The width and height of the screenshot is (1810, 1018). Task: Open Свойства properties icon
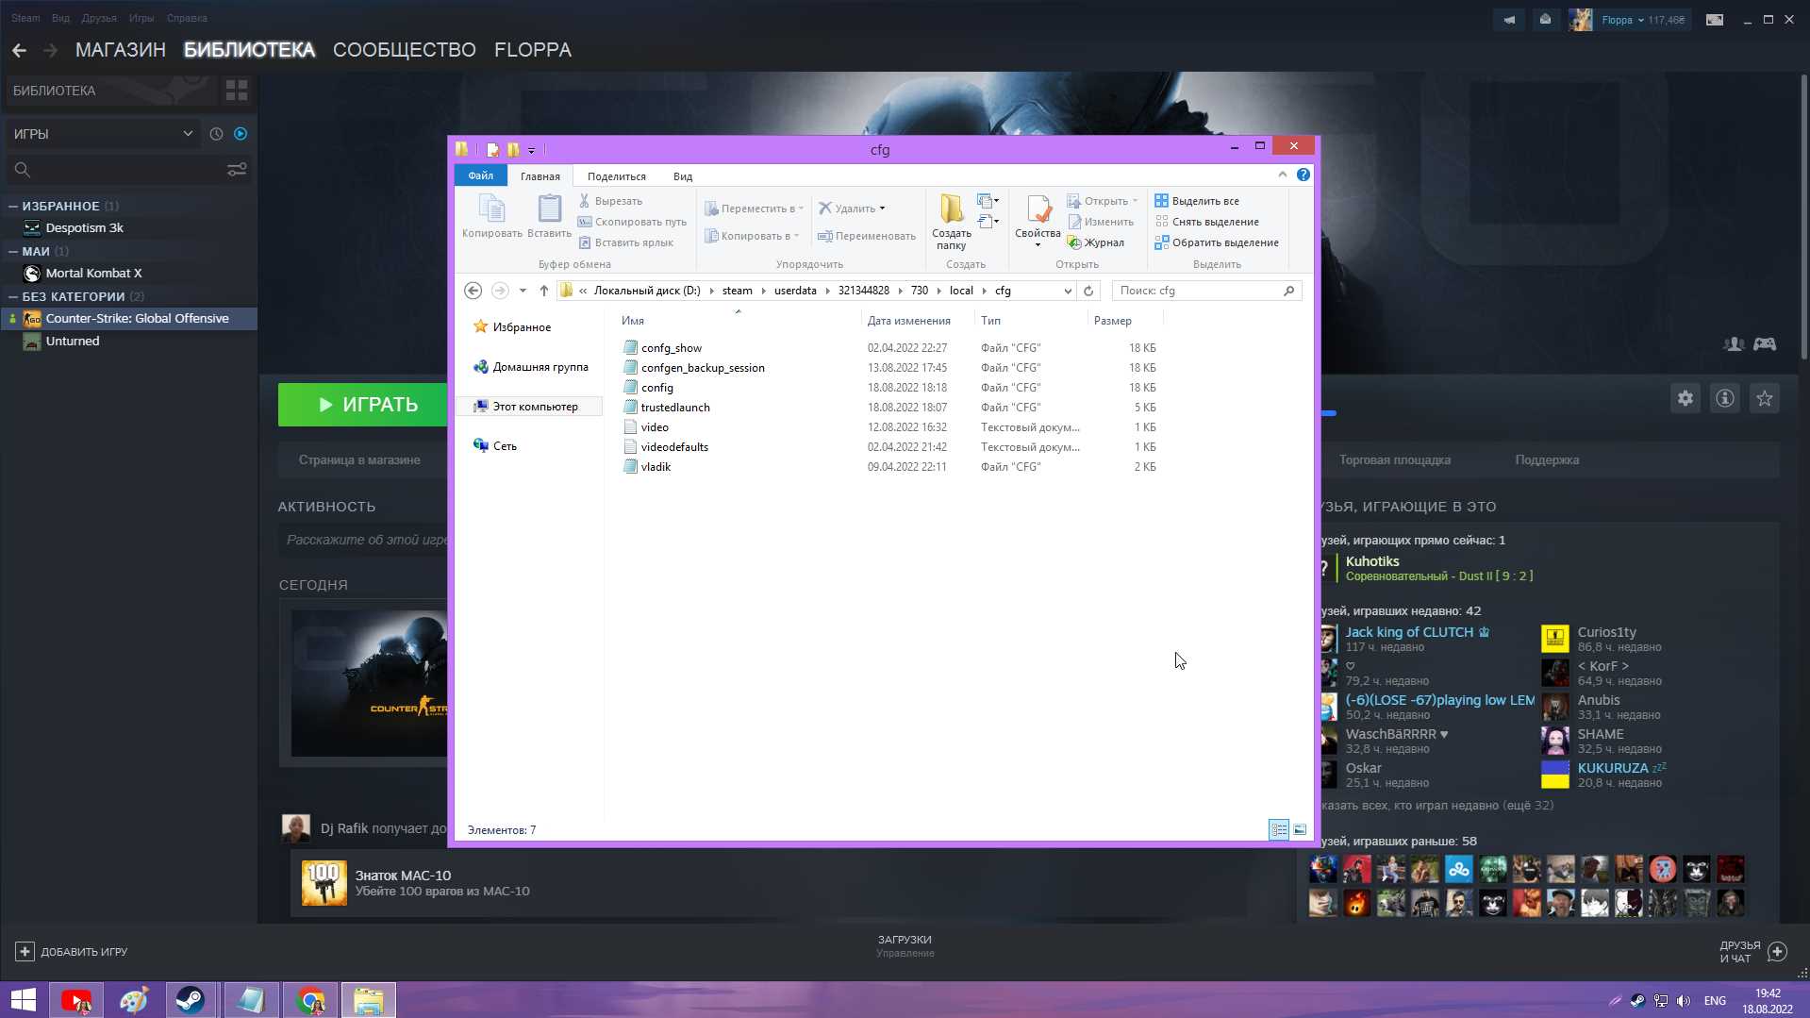pyautogui.click(x=1038, y=222)
